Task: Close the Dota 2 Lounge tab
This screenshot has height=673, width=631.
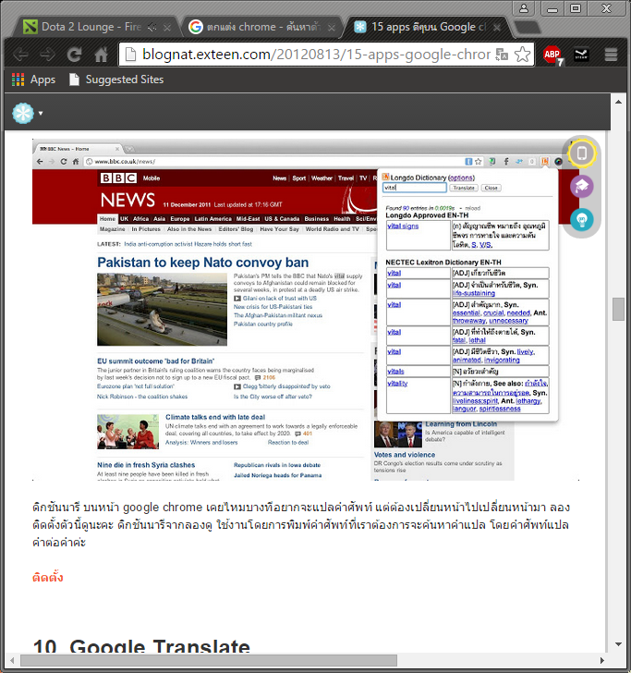Action: click(x=167, y=28)
